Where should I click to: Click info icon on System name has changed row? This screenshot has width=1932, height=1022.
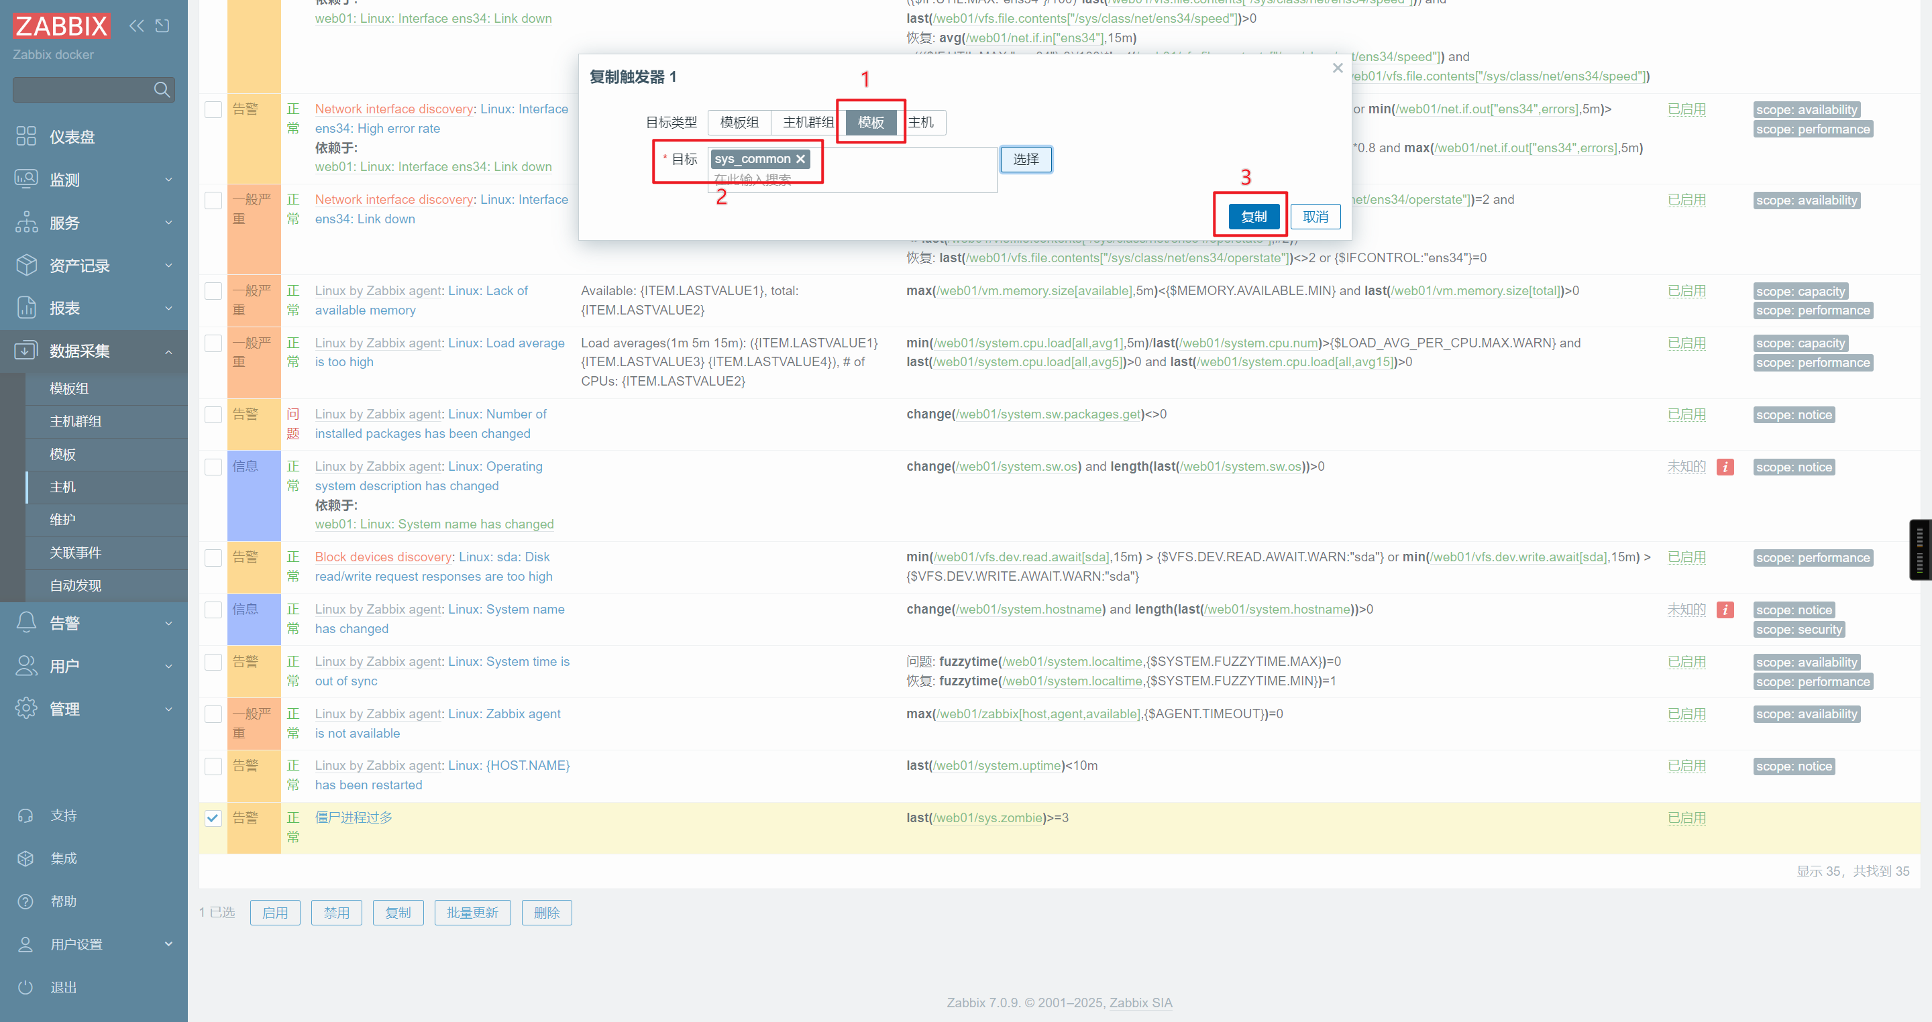[1725, 610]
